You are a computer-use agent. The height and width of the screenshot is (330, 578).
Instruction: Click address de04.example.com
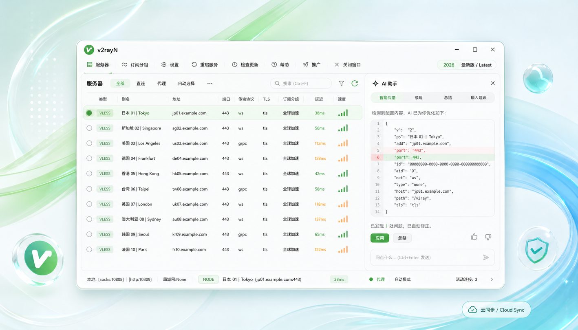190,158
